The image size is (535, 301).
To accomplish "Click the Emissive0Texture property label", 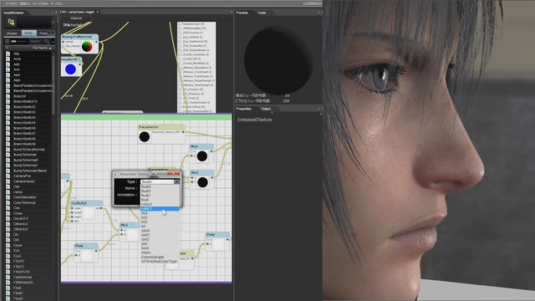I will click(x=254, y=120).
